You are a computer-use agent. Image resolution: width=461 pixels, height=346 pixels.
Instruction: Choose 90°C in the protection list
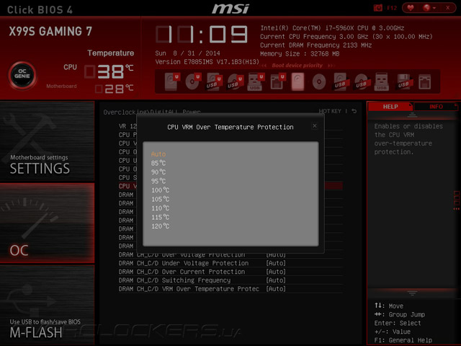point(158,172)
